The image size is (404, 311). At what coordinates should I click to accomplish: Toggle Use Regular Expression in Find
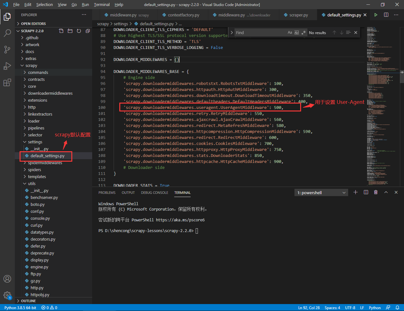(304, 33)
